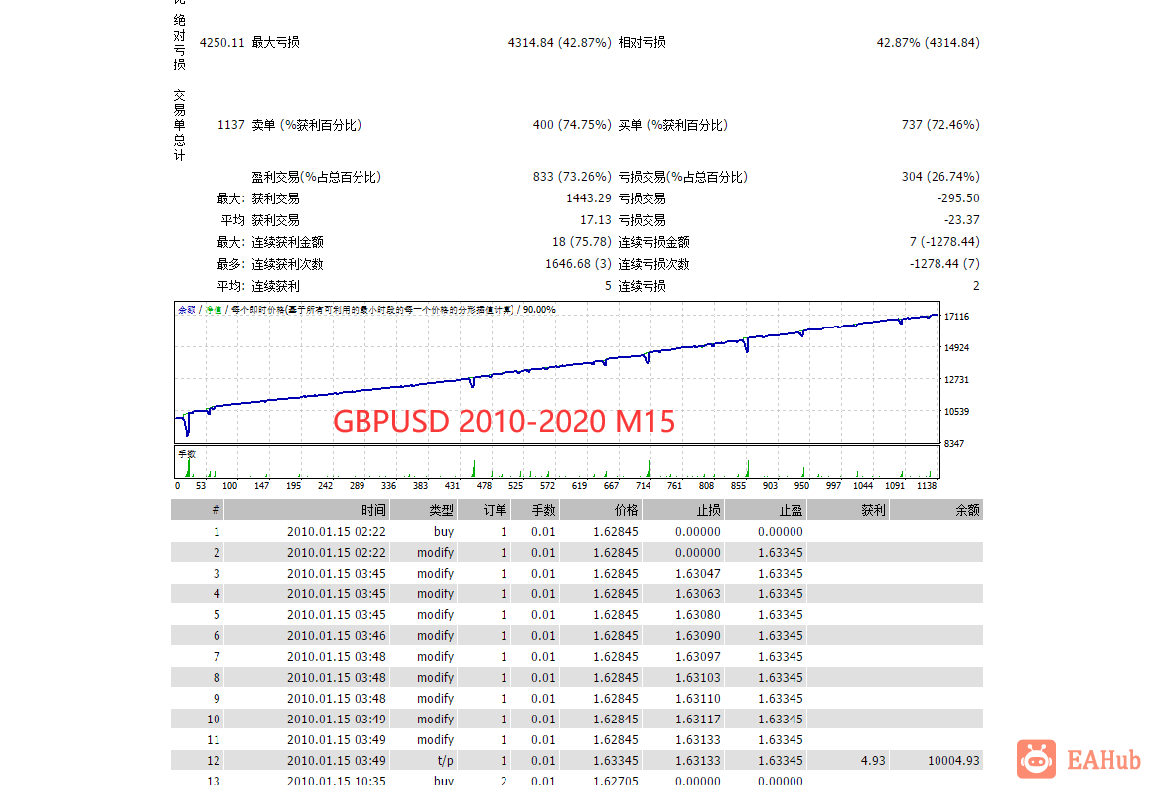Click the 余额 legend label on chart

click(x=187, y=310)
